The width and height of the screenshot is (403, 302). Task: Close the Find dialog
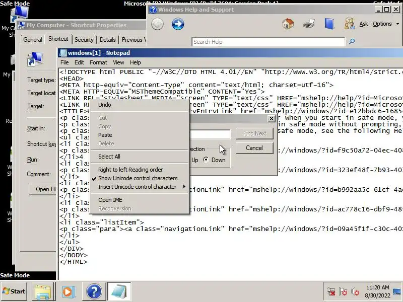pos(271,118)
